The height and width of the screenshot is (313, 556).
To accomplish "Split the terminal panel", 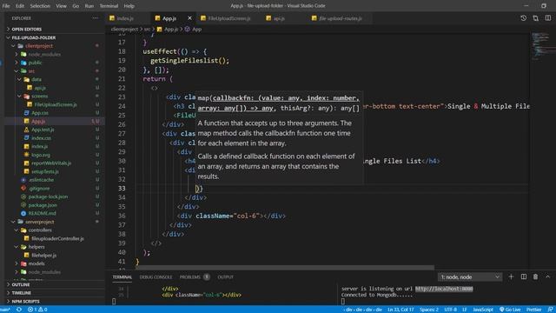I will click(x=523, y=276).
